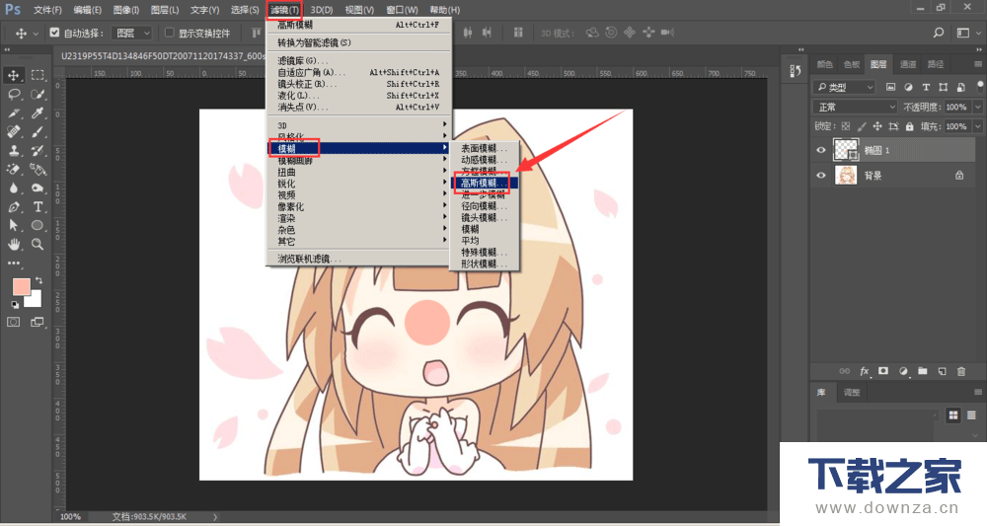Toggle layer filtering on/off switch
This screenshot has width=987, height=526.
pos(981,86)
